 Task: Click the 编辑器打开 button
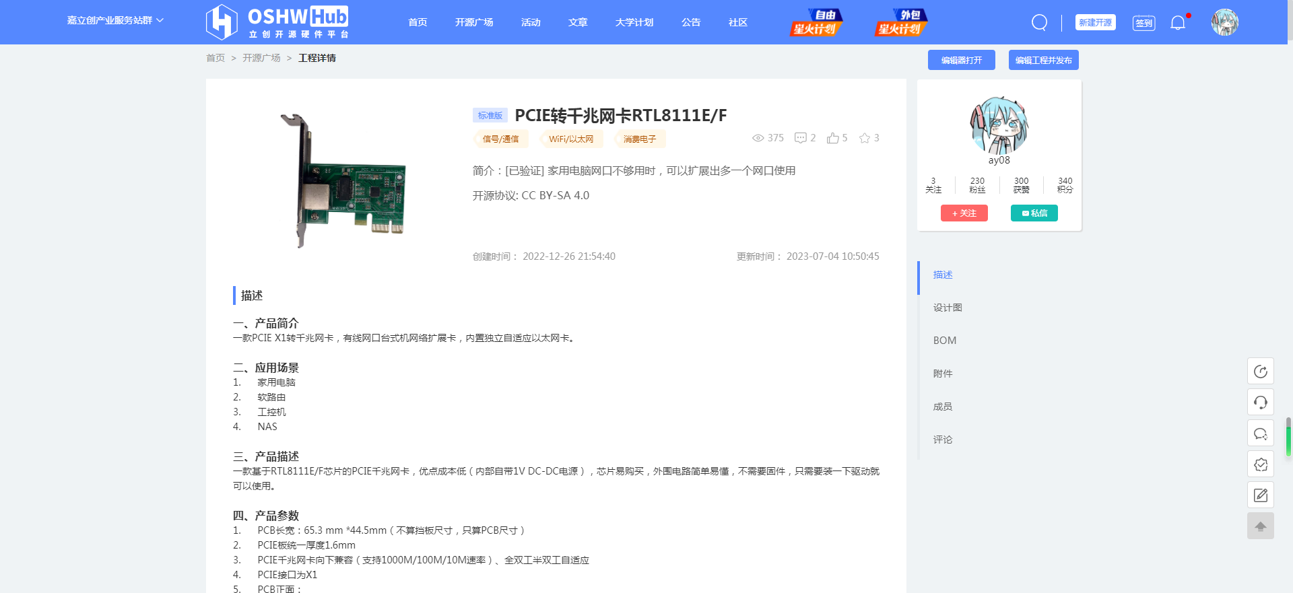[961, 60]
